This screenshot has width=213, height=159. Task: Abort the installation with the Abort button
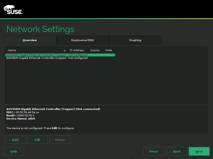point(154,151)
